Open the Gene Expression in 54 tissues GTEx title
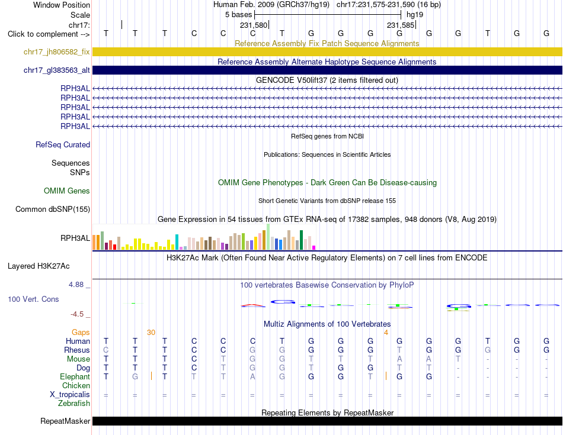 [x=327, y=219]
